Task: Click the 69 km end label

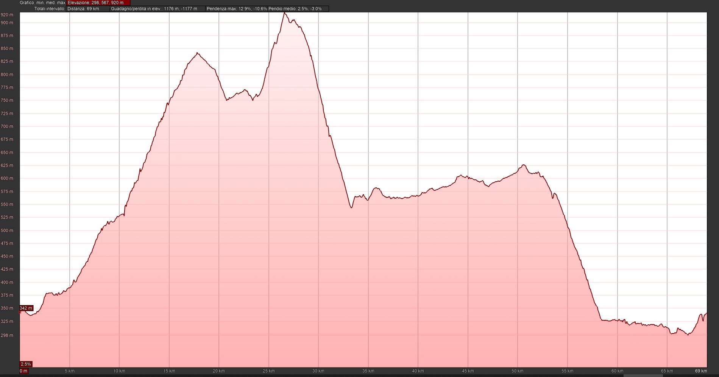Action: pyautogui.click(x=701, y=371)
